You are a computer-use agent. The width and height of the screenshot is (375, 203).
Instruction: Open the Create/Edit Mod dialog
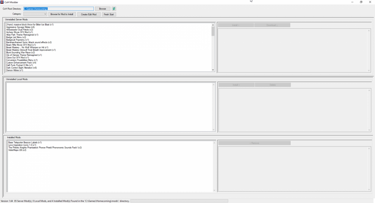point(89,14)
